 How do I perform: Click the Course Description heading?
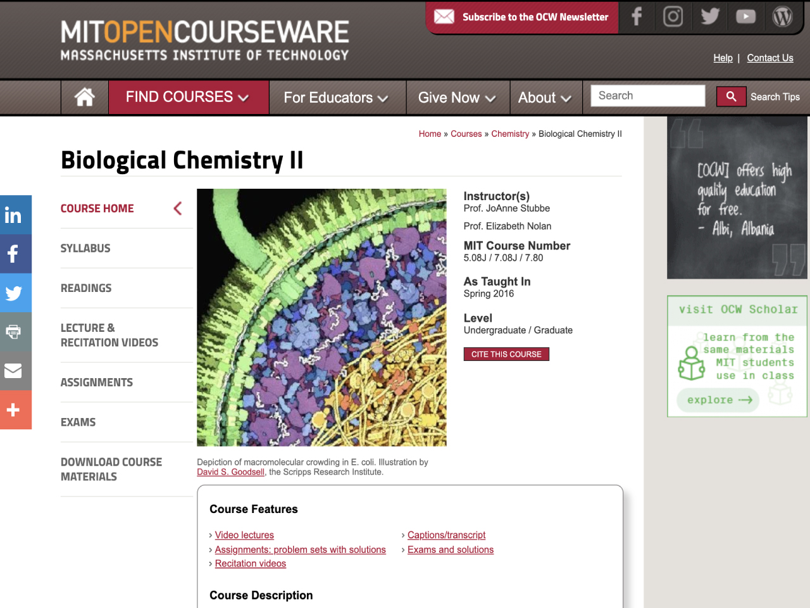point(261,595)
